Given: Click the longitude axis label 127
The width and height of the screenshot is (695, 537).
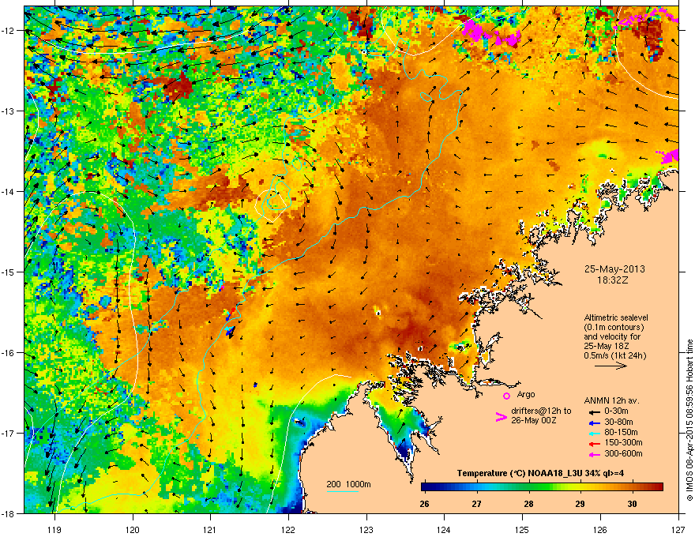Looking at the screenshot, I should tap(678, 529).
